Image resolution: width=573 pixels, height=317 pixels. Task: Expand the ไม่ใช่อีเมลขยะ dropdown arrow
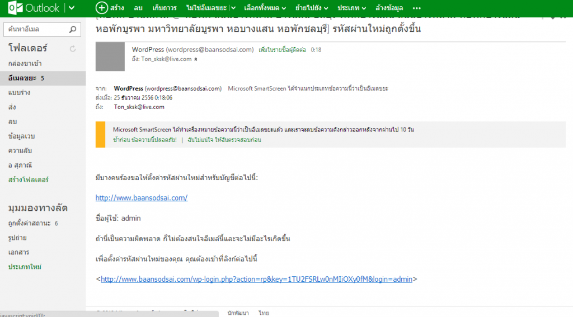pyautogui.click(x=233, y=8)
